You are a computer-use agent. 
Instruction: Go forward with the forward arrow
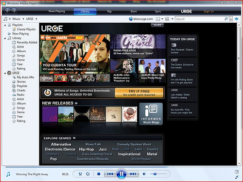pyautogui.click(x=14, y=11)
